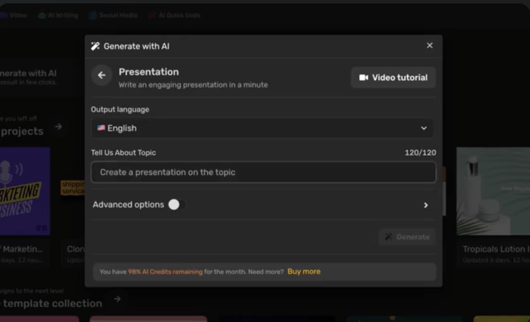Click the arrow next to Your projects

(59, 127)
